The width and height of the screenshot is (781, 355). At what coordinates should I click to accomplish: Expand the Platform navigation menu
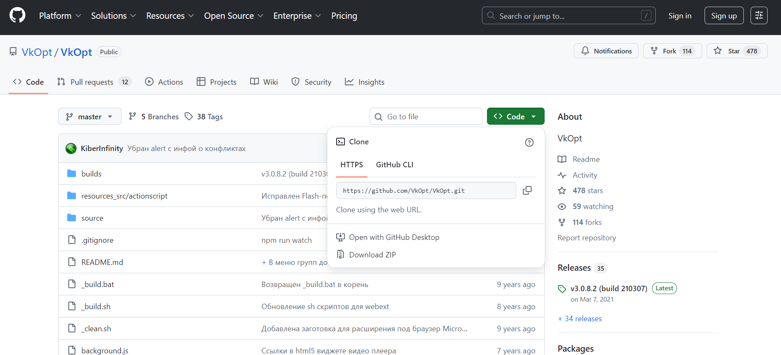tap(60, 15)
